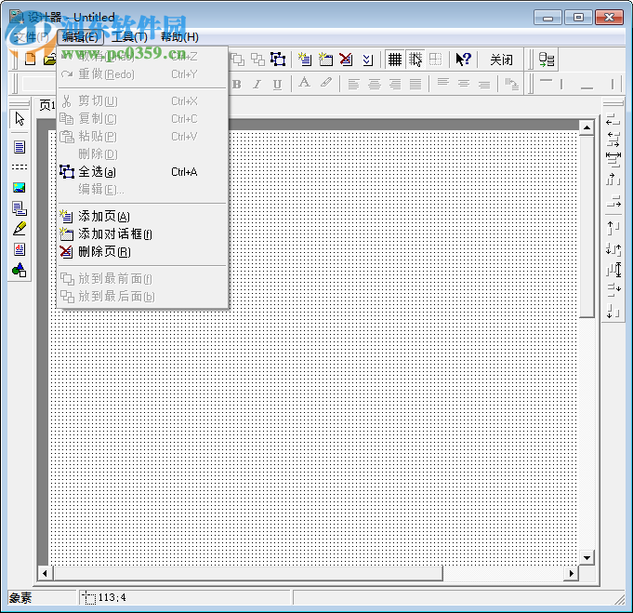Image resolution: width=633 pixels, height=613 pixels.
Task: Open the 工具(T) menu
Action: (x=129, y=37)
